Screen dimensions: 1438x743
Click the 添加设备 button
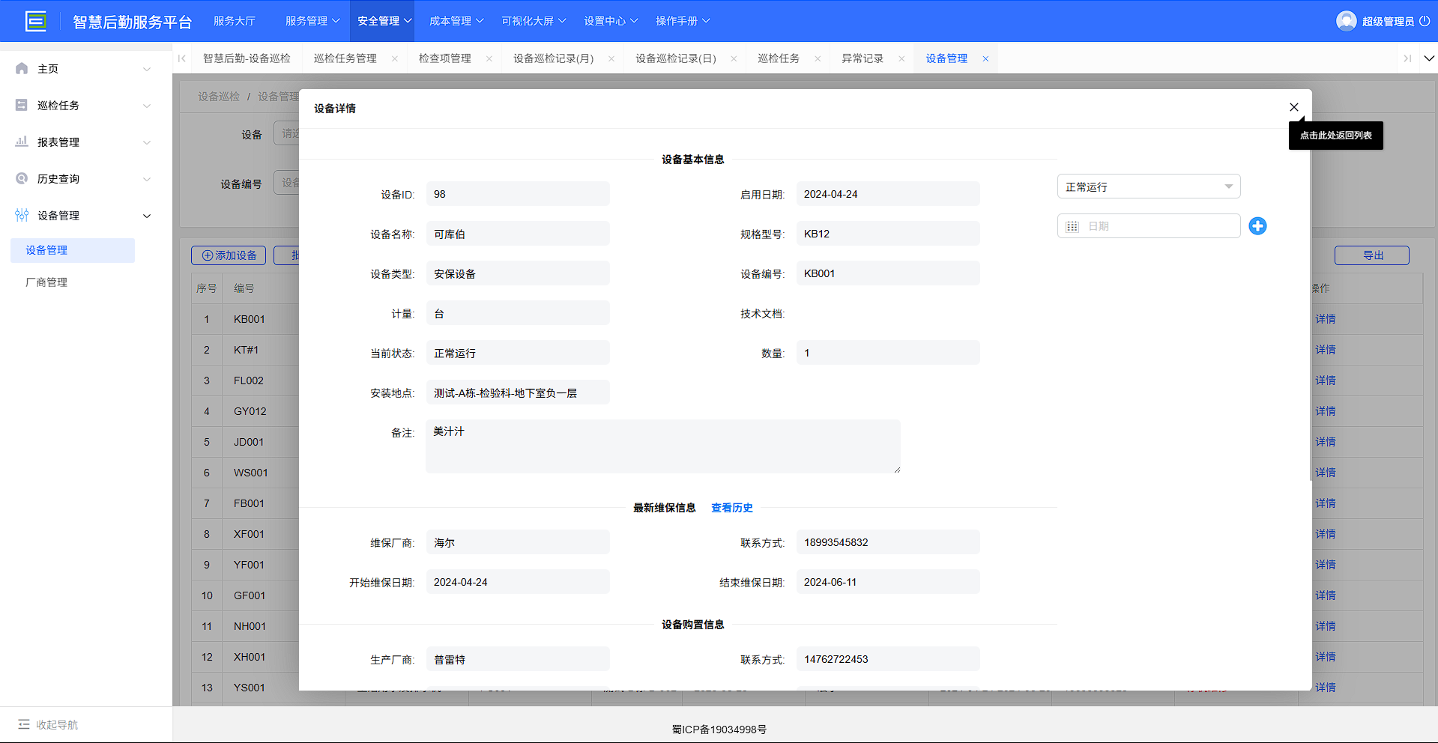pyautogui.click(x=229, y=255)
